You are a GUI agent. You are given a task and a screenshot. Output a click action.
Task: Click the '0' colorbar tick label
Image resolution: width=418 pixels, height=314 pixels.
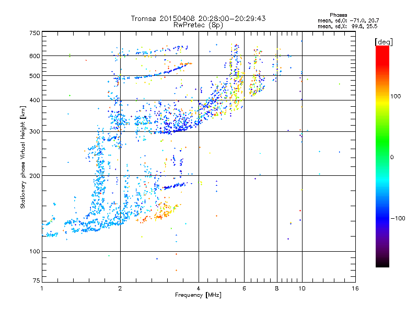pos(392,158)
